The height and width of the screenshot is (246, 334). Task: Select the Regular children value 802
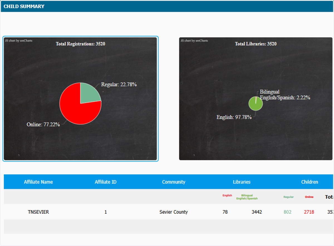(x=288, y=212)
